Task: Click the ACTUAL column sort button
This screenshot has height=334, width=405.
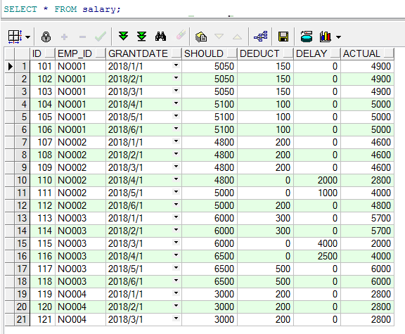Action: tap(388, 53)
